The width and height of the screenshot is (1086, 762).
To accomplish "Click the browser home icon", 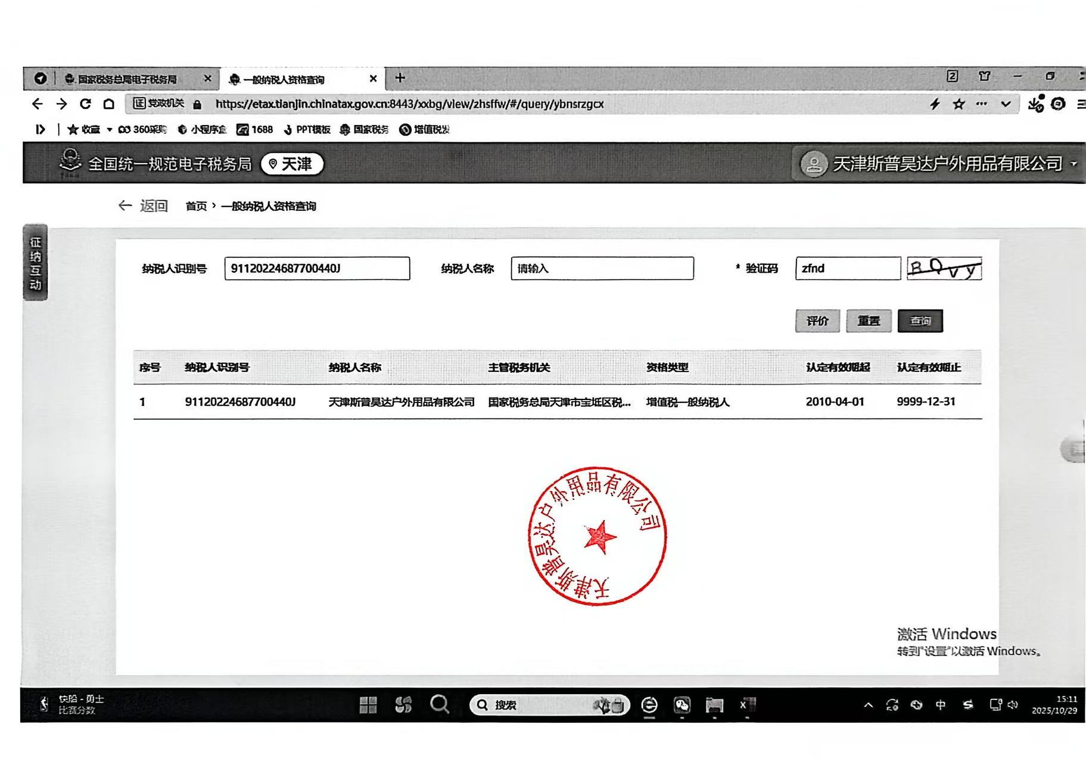I will [x=108, y=104].
